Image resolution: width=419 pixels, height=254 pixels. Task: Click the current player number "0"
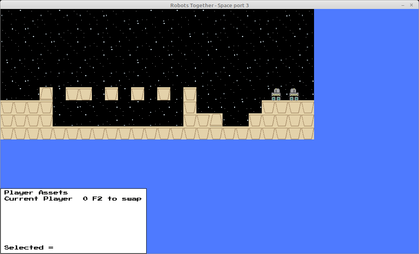[85, 199]
